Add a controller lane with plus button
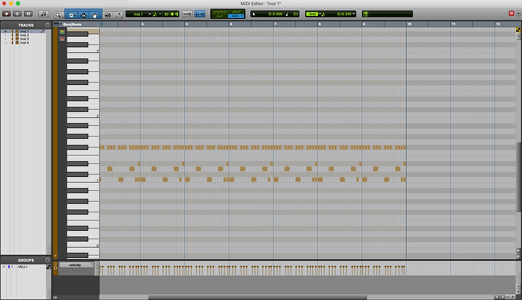The image size is (522, 300). tap(55, 268)
